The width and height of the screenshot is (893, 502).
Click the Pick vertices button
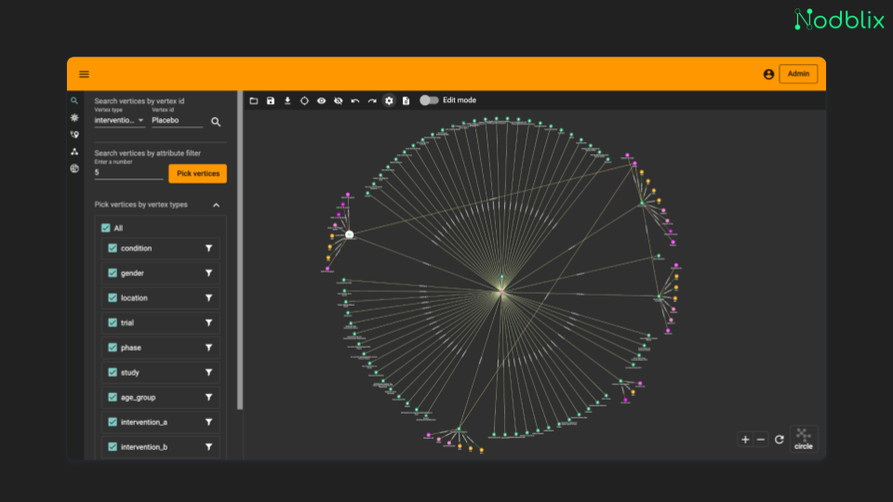pyautogui.click(x=197, y=174)
